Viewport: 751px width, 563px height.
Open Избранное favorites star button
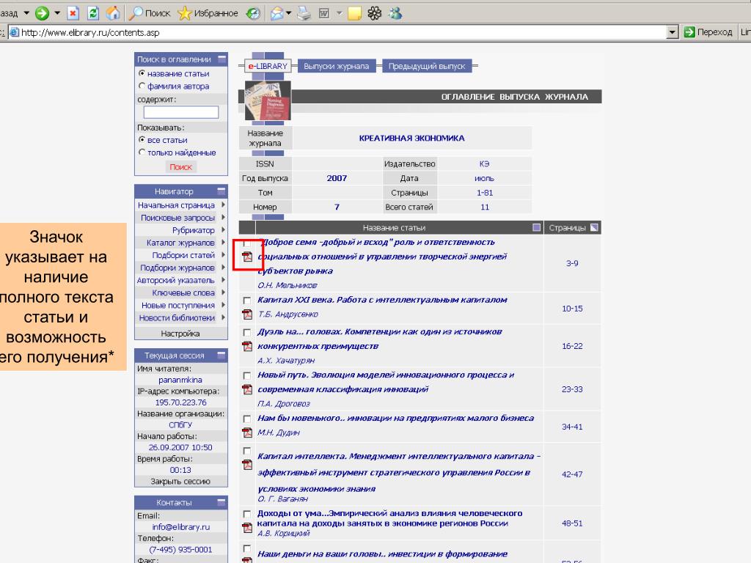pos(208,13)
